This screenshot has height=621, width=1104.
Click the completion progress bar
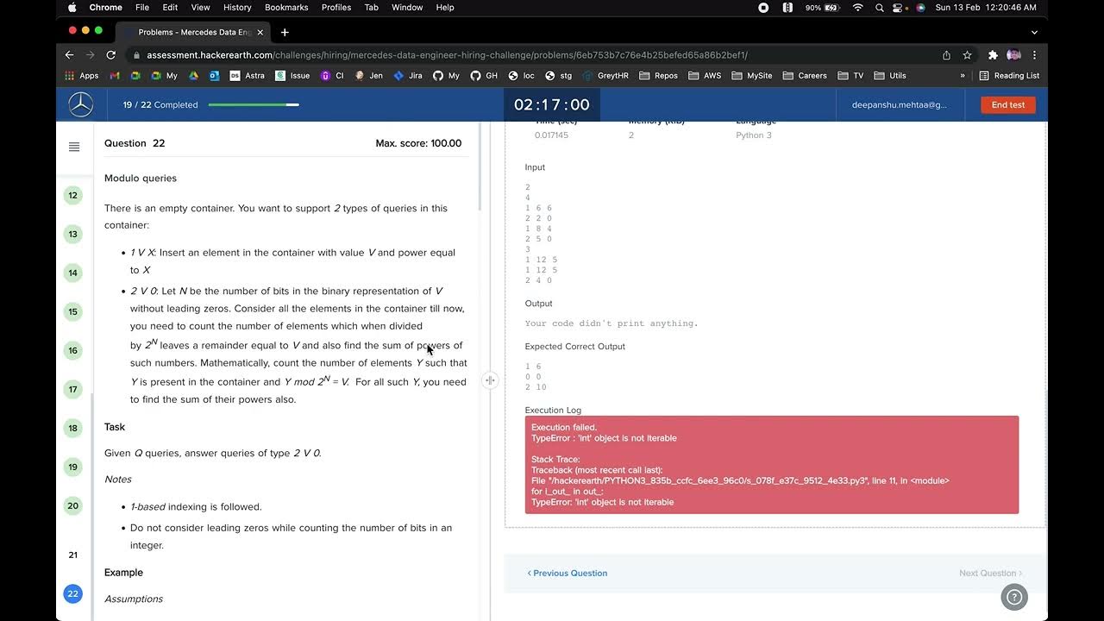pyautogui.click(x=254, y=104)
